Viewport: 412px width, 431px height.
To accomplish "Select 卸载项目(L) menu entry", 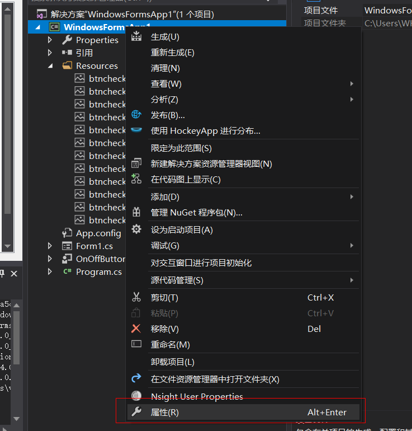I will pyautogui.click(x=244, y=362).
